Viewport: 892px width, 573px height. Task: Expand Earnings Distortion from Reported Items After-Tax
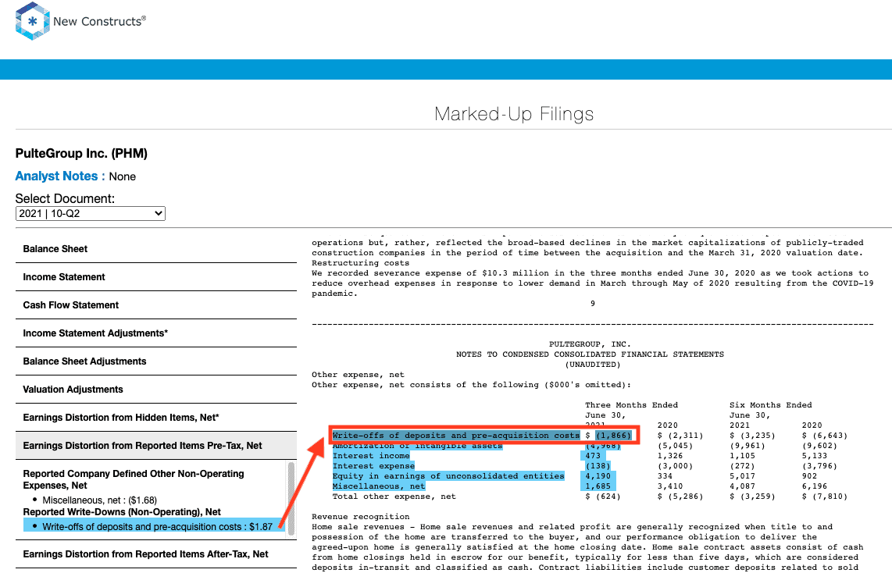tap(156, 554)
